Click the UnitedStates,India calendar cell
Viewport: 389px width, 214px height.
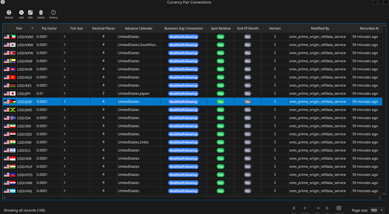[139, 142]
